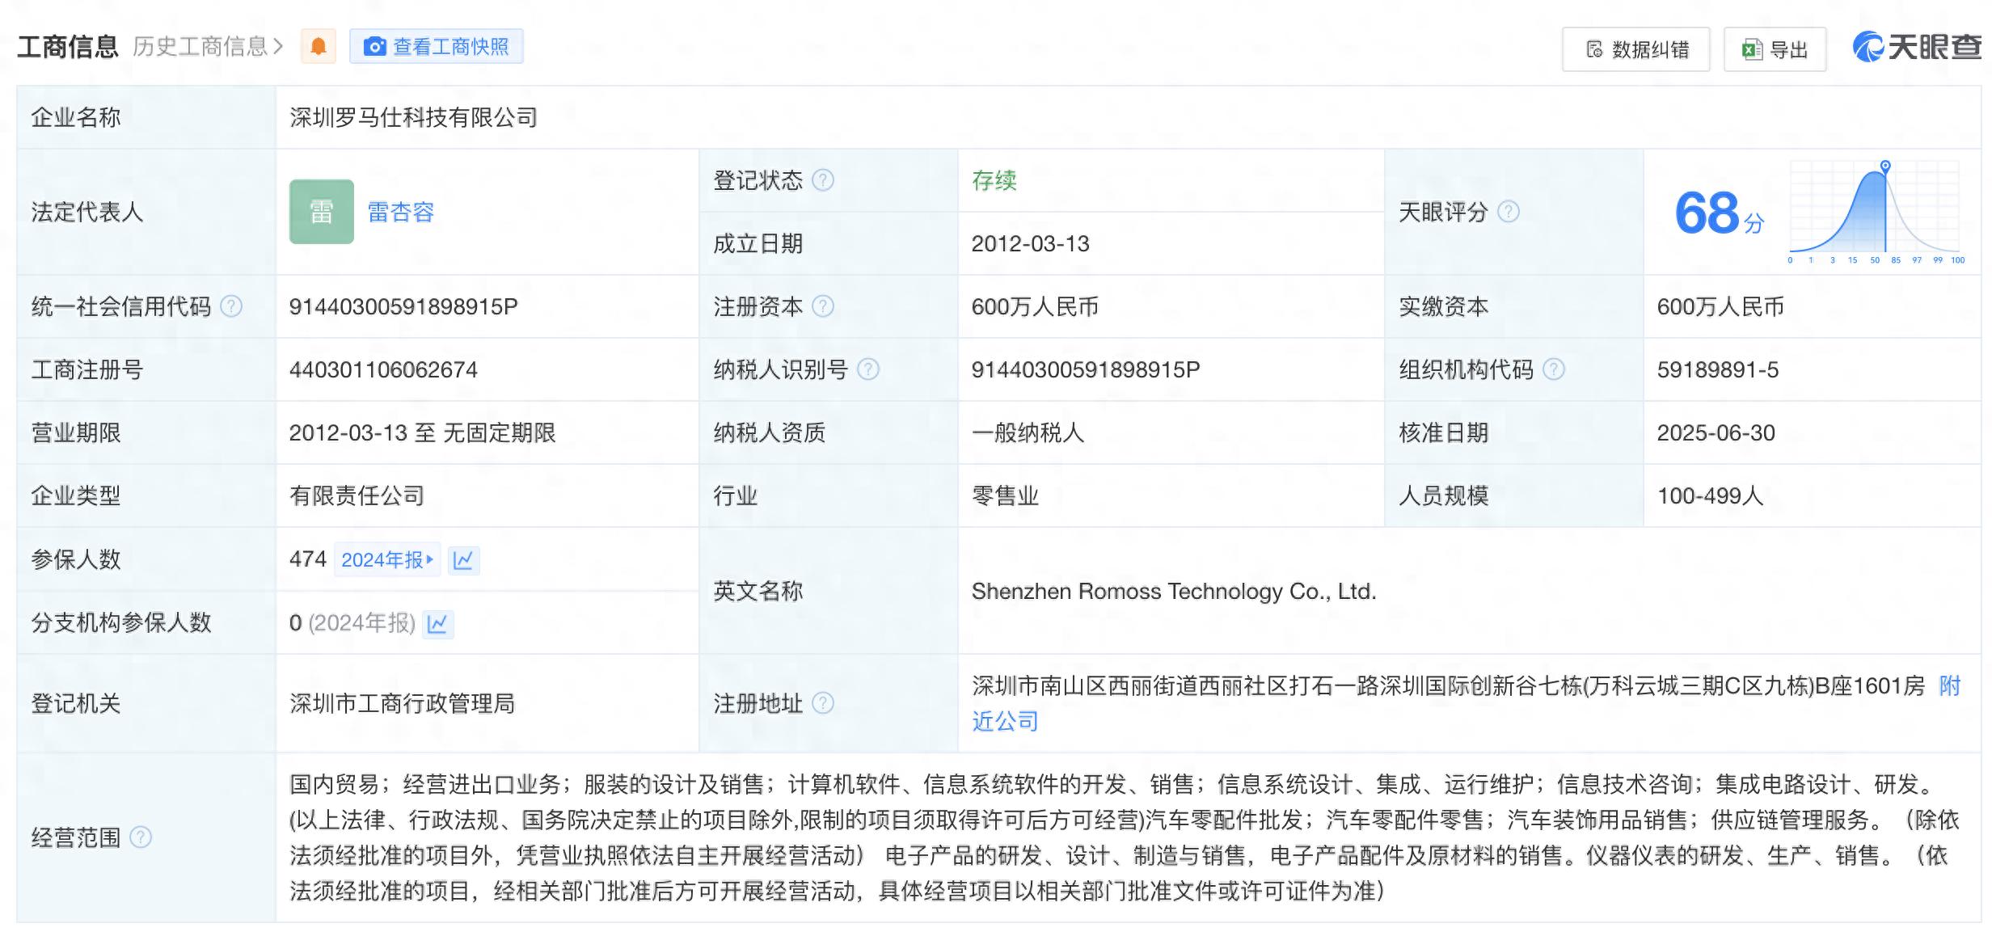Click help icon beside 经营范围
Screen dimensions: 1992x936
[141, 837]
